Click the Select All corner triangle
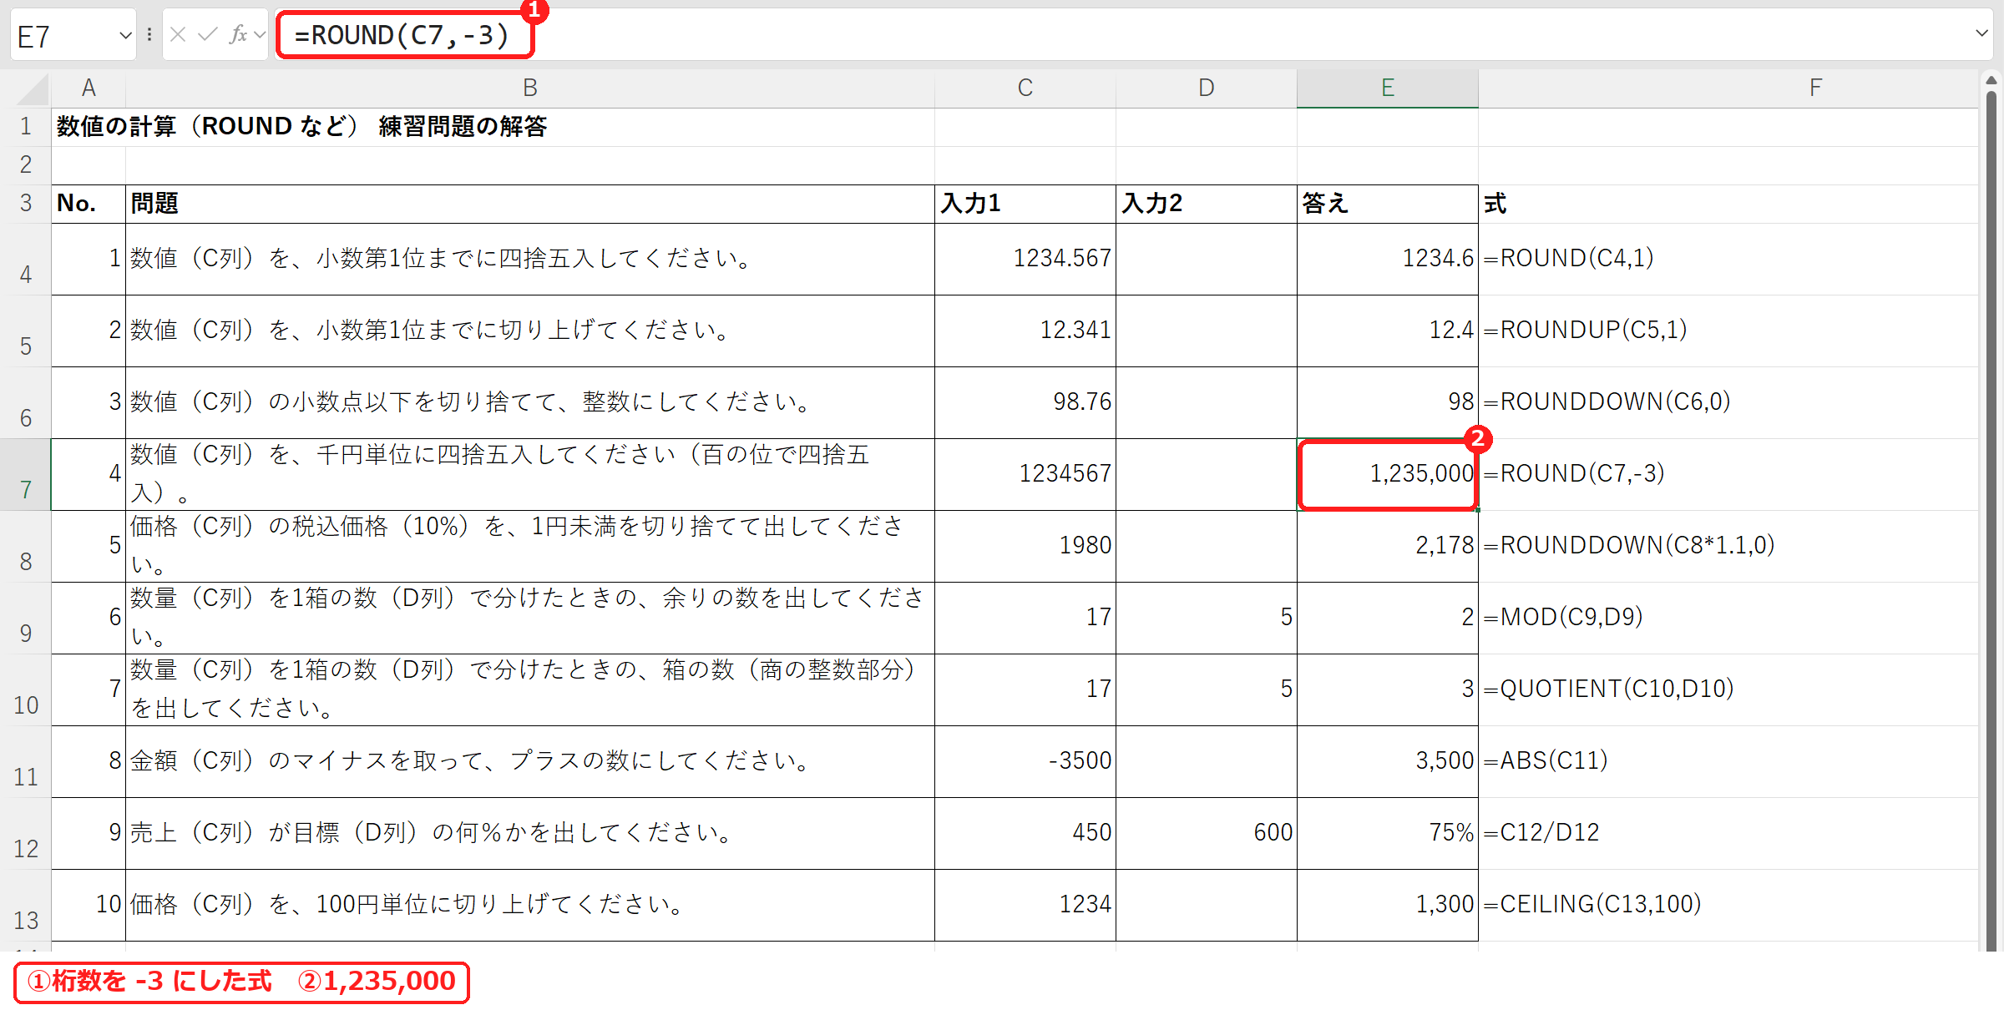The width and height of the screenshot is (2004, 1010). click(x=32, y=88)
